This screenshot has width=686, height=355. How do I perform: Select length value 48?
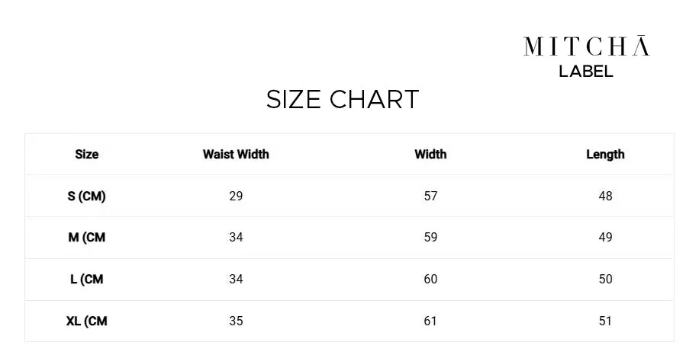606,196
